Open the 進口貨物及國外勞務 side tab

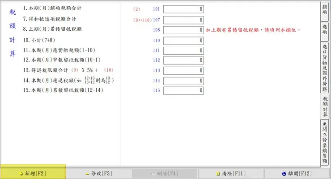pos(325,67)
